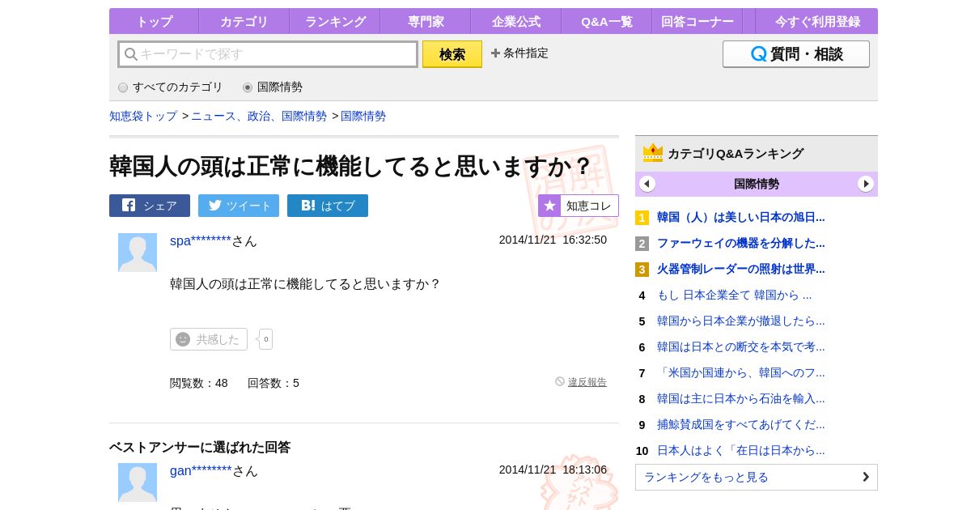Click the timestamp 2014/11/21 16:32:50
This screenshot has width=971, height=510.
pos(553,240)
